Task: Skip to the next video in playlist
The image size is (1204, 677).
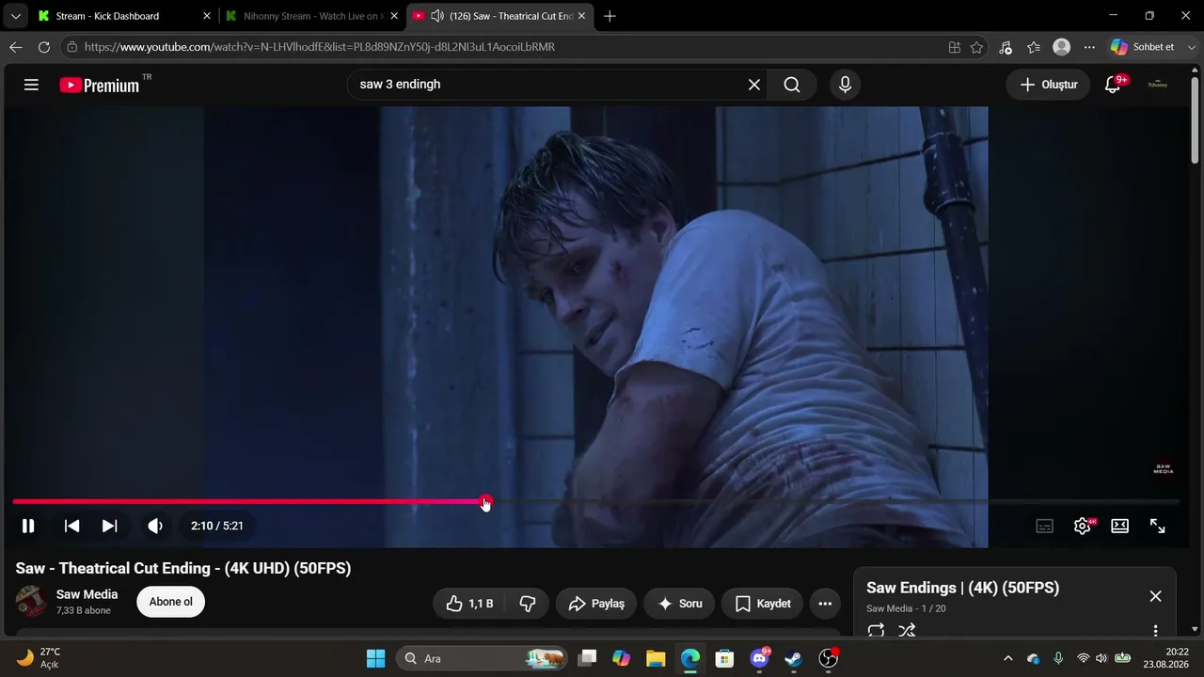Action: 110,526
